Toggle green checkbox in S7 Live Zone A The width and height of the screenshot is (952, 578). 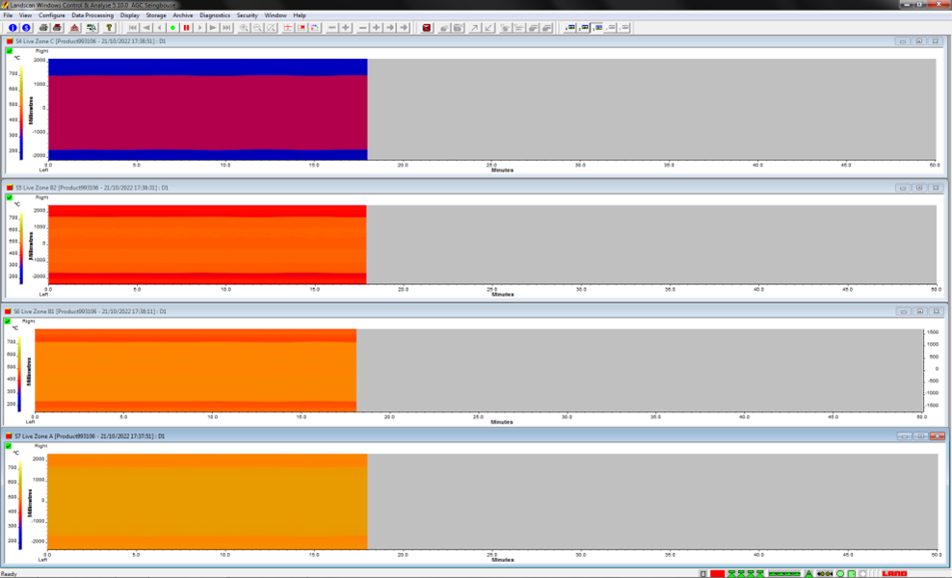click(x=10, y=445)
